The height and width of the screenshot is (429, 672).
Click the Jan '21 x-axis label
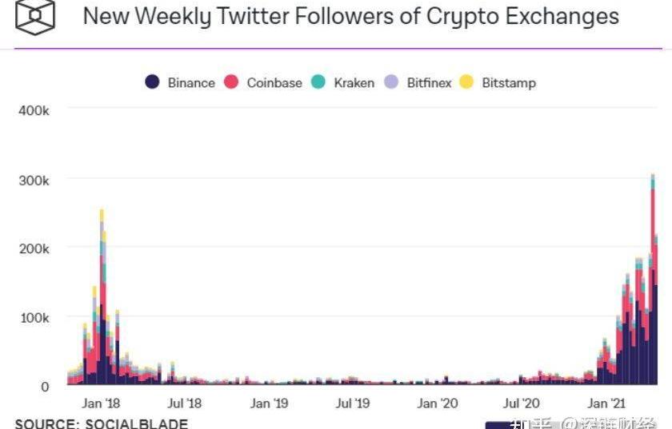[606, 403]
